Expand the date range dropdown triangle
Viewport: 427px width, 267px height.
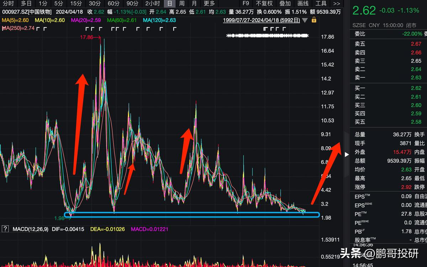(x=305, y=20)
